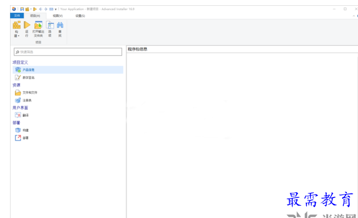Click the 项目定义 section heading

(20, 62)
